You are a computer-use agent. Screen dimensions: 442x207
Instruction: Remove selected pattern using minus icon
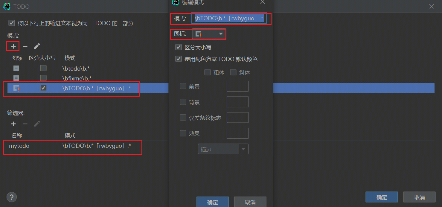click(25, 46)
